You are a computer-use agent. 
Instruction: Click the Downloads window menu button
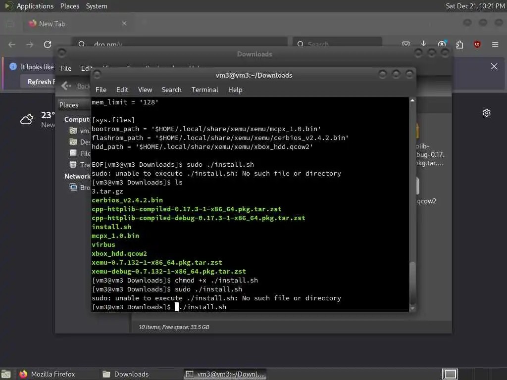(x=62, y=52)
